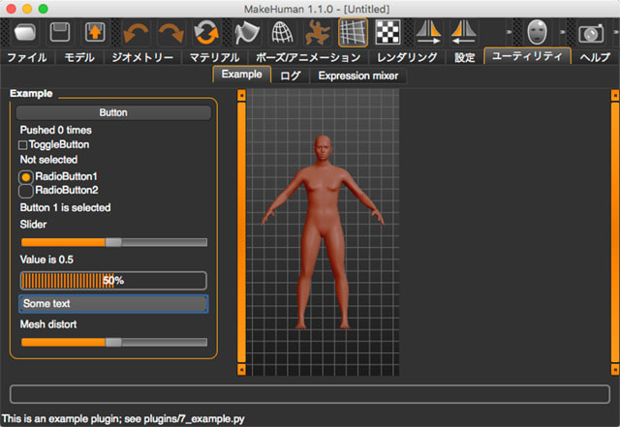
Task: Click the Mesh distort slider handle
Action: 113,343
